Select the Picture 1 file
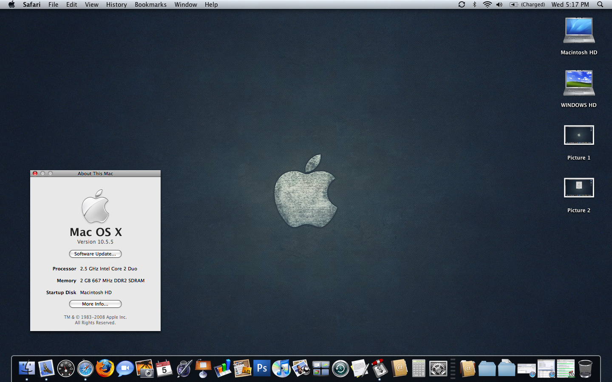Viewport: 612px width, 382px height. tap(579, 143)
